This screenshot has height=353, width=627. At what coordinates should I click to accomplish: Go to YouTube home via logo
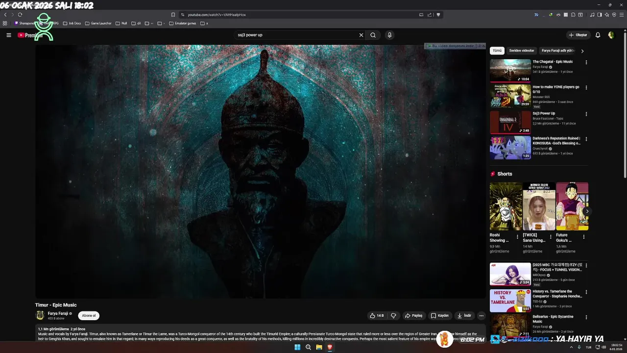[29, 35]
